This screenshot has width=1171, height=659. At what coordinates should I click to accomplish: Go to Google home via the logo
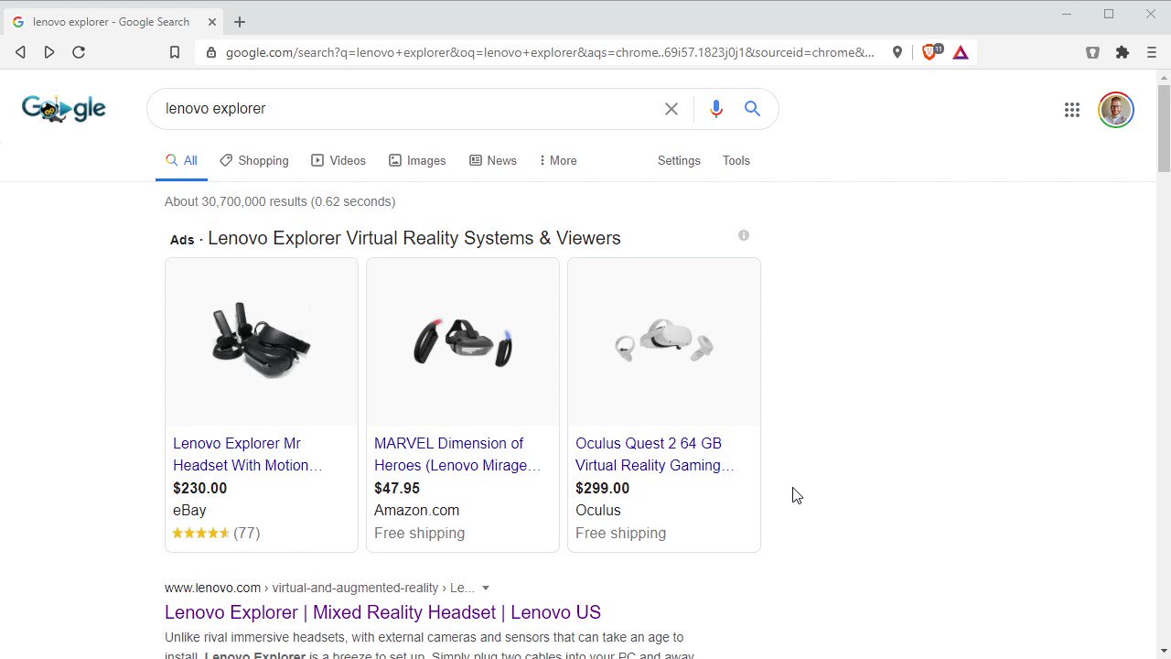point(63,109)
